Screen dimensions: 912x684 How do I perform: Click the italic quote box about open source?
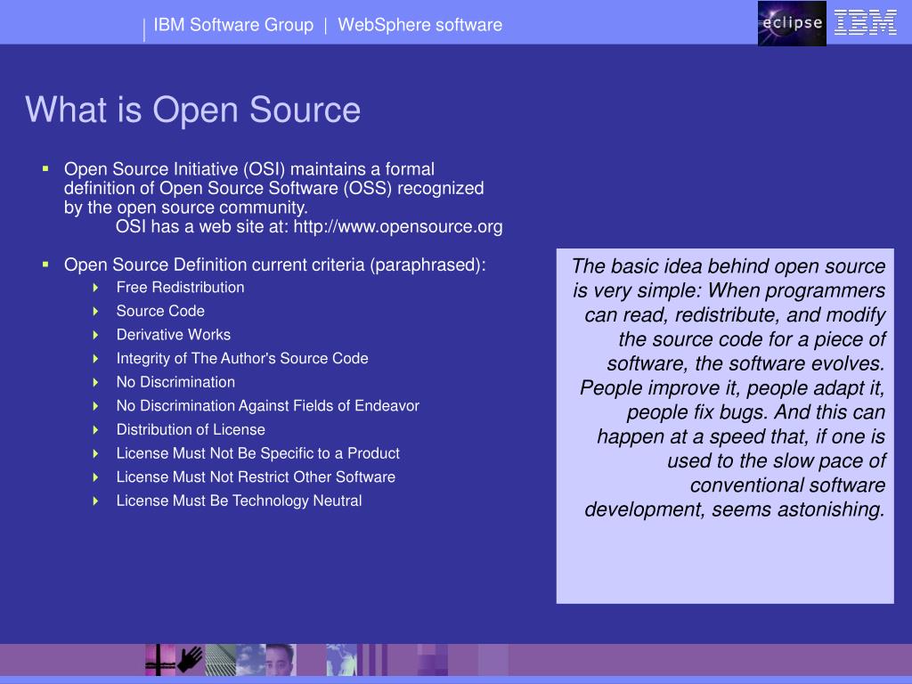coord(725,426)
